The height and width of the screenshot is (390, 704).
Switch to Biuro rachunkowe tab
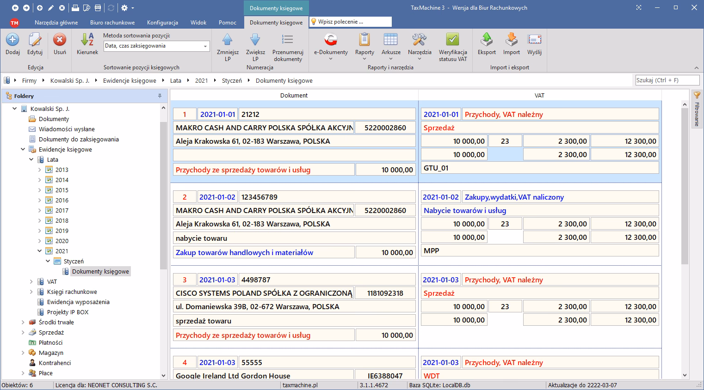tap(112, 22)
